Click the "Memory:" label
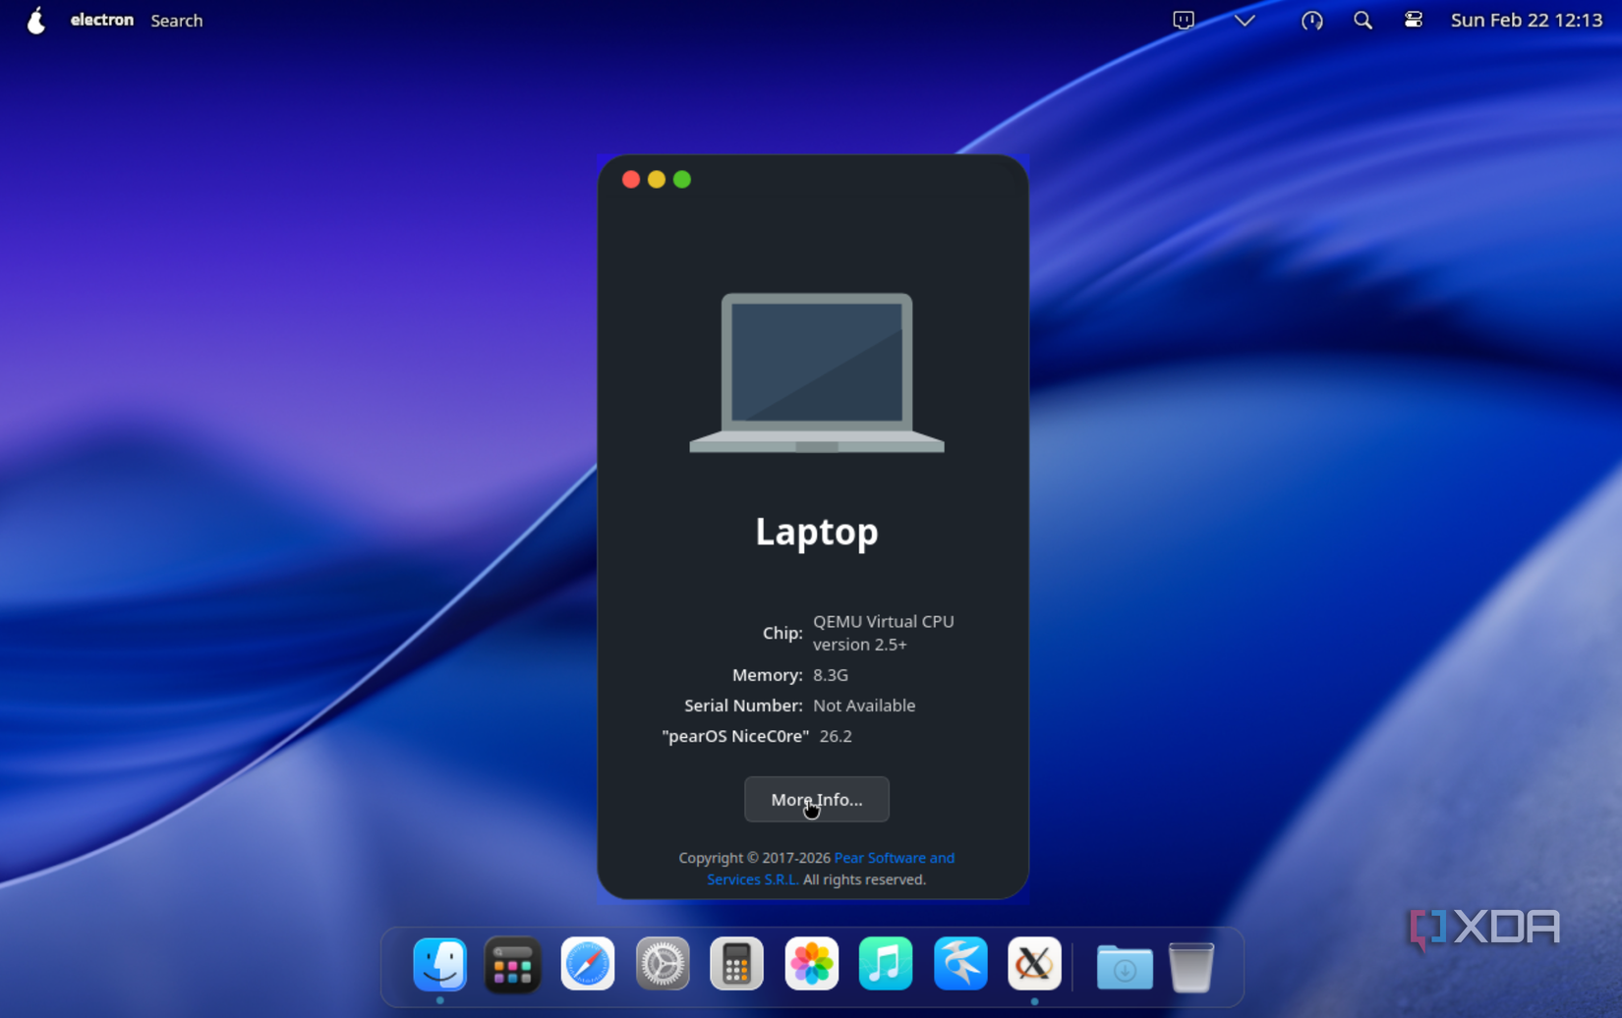1622x1018 pixels. click(768, 675)
